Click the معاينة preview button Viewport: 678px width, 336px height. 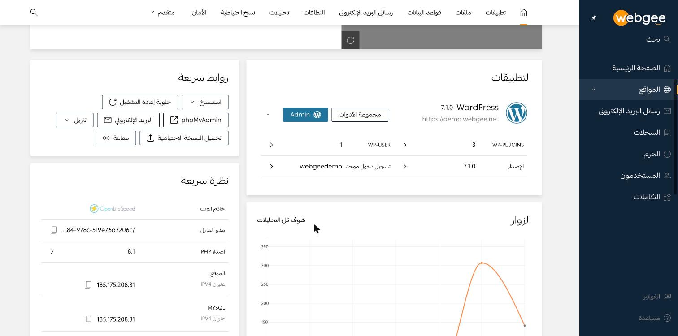pos(116,138)
